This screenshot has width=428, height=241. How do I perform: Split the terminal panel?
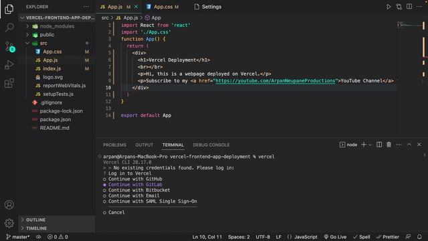[379, 145]
